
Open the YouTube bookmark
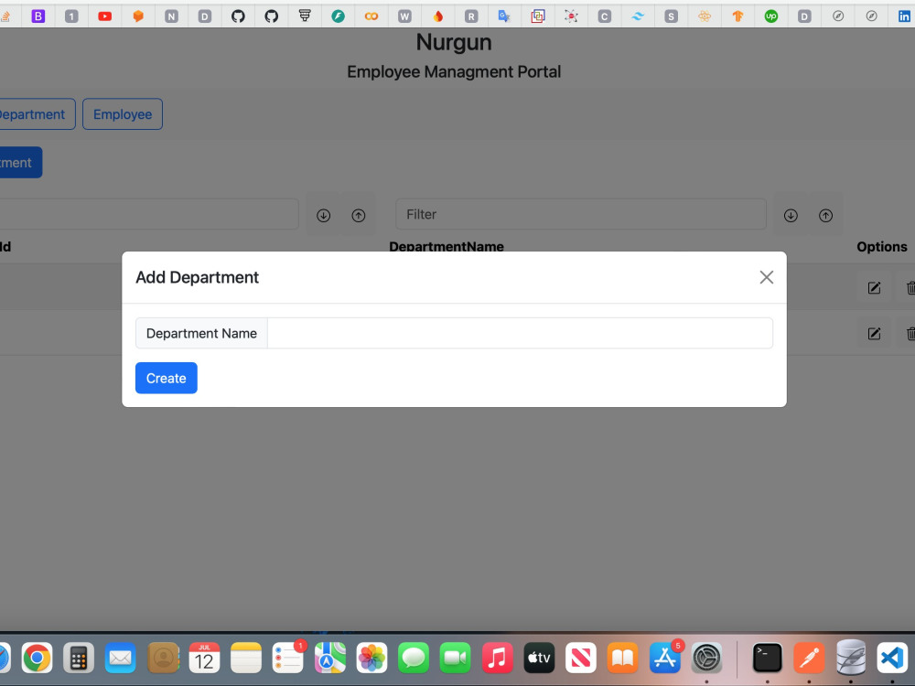pyautogui.click(x=105, y=16)
